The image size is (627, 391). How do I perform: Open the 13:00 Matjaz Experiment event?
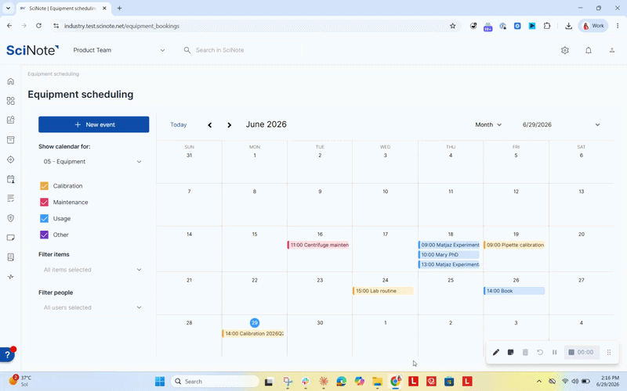448,264
